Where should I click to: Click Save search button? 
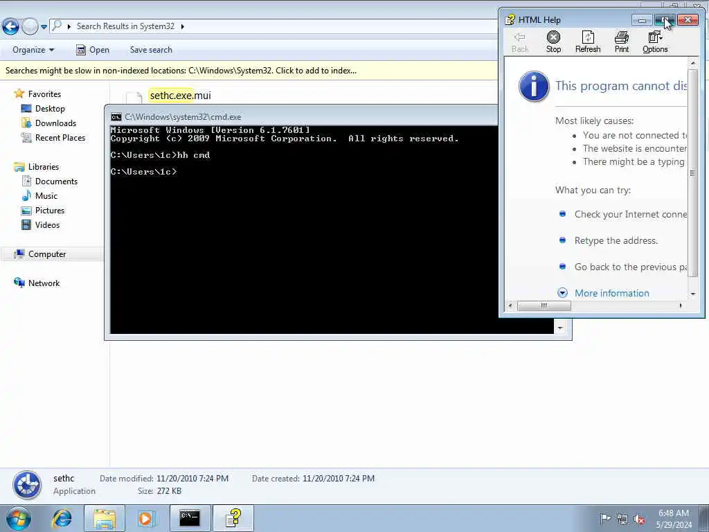[x=151, y=50]
